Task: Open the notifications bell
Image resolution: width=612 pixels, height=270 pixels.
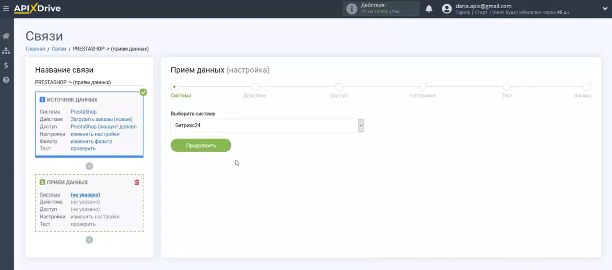Action: coord(429,8)
